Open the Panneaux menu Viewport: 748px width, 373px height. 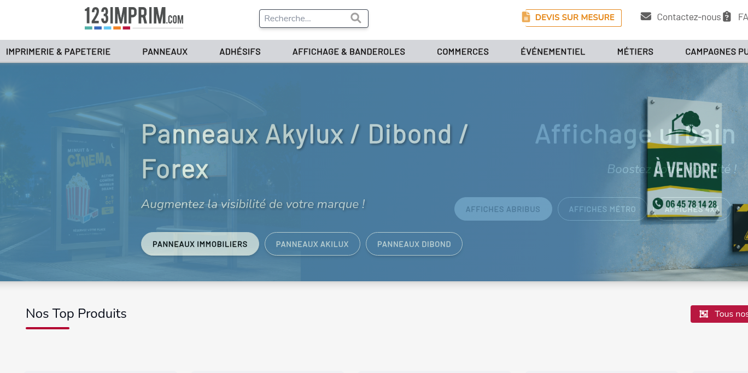tap(165, 52)
